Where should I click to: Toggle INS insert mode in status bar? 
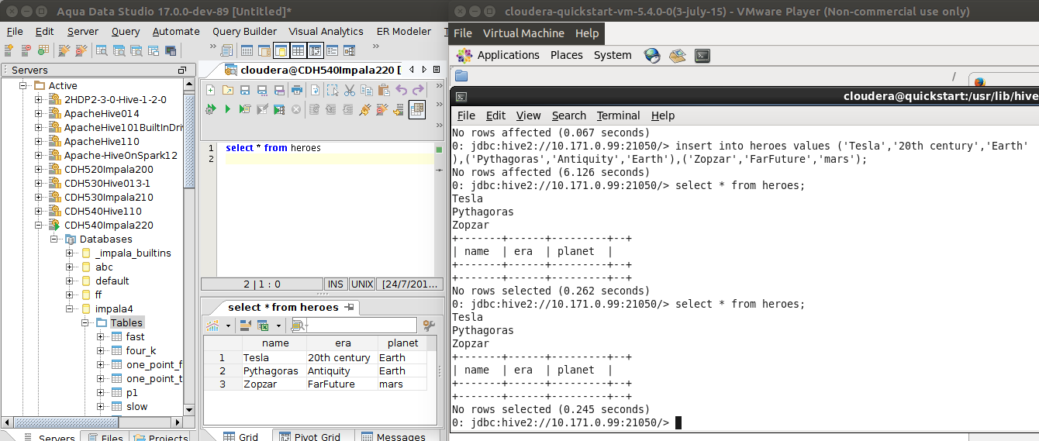pos(336,284)
